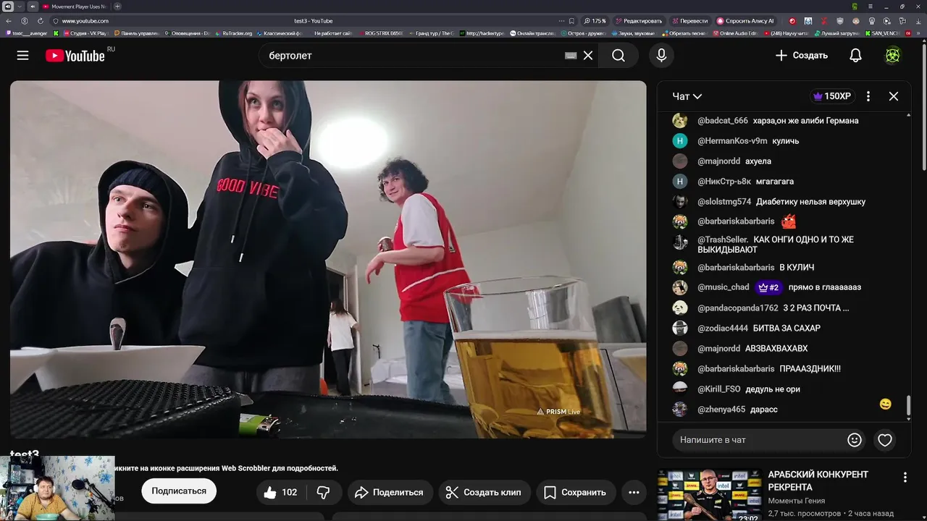Share the video with Поделиться
Image resolution: width=927 pixels, height=521 pixels.
click(390, 492)
